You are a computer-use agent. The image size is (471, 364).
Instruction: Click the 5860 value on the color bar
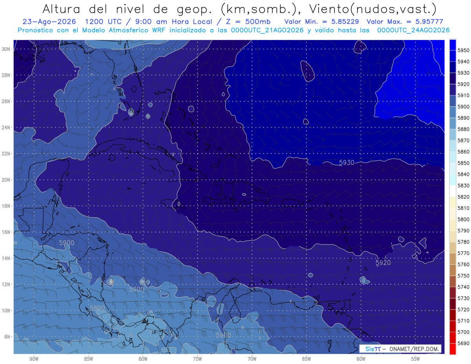464,152
